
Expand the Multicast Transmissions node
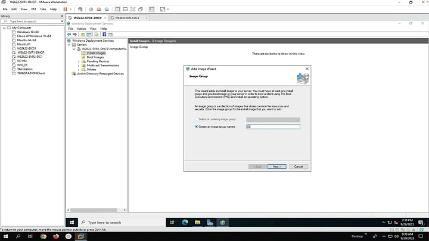pyautogui.click(x=79, y=66)
